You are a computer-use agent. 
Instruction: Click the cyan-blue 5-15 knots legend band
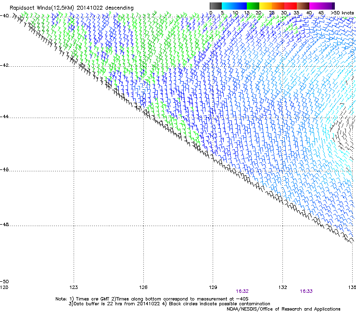tap(234, 6)
